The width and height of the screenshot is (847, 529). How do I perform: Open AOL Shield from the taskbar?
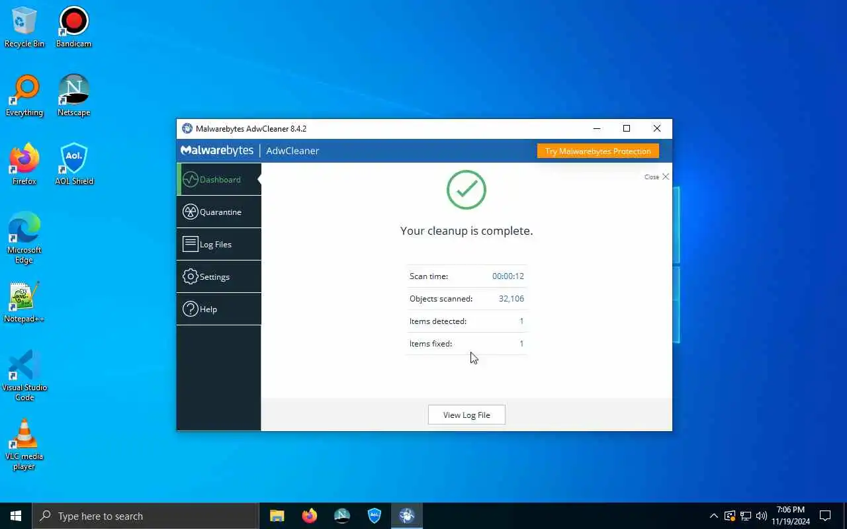pyautogui.click(x=374, y=516)
